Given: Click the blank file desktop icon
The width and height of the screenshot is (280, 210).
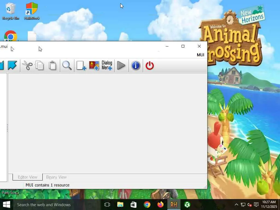Looking at the screenshot, I should pos(32,36).
